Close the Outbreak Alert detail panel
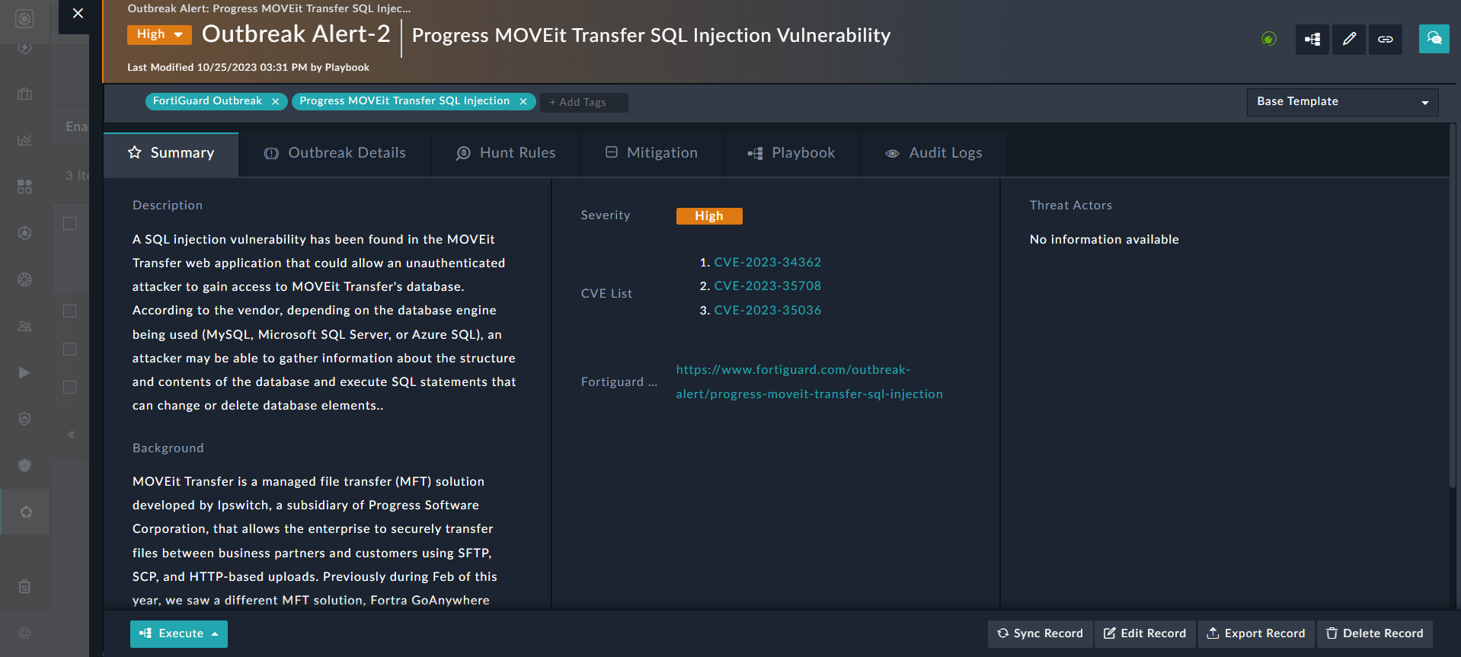This screenshot has height=657, width=1461. coord(78,14)
